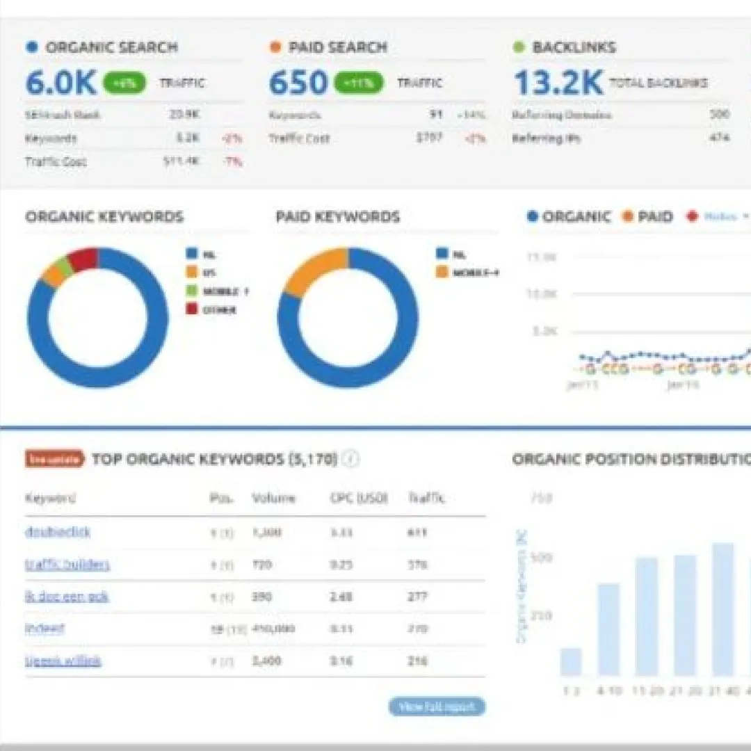Click the Paid Keywords donut chart
Image resolution: width=751 pixels, height=751 pixels.
348,318
